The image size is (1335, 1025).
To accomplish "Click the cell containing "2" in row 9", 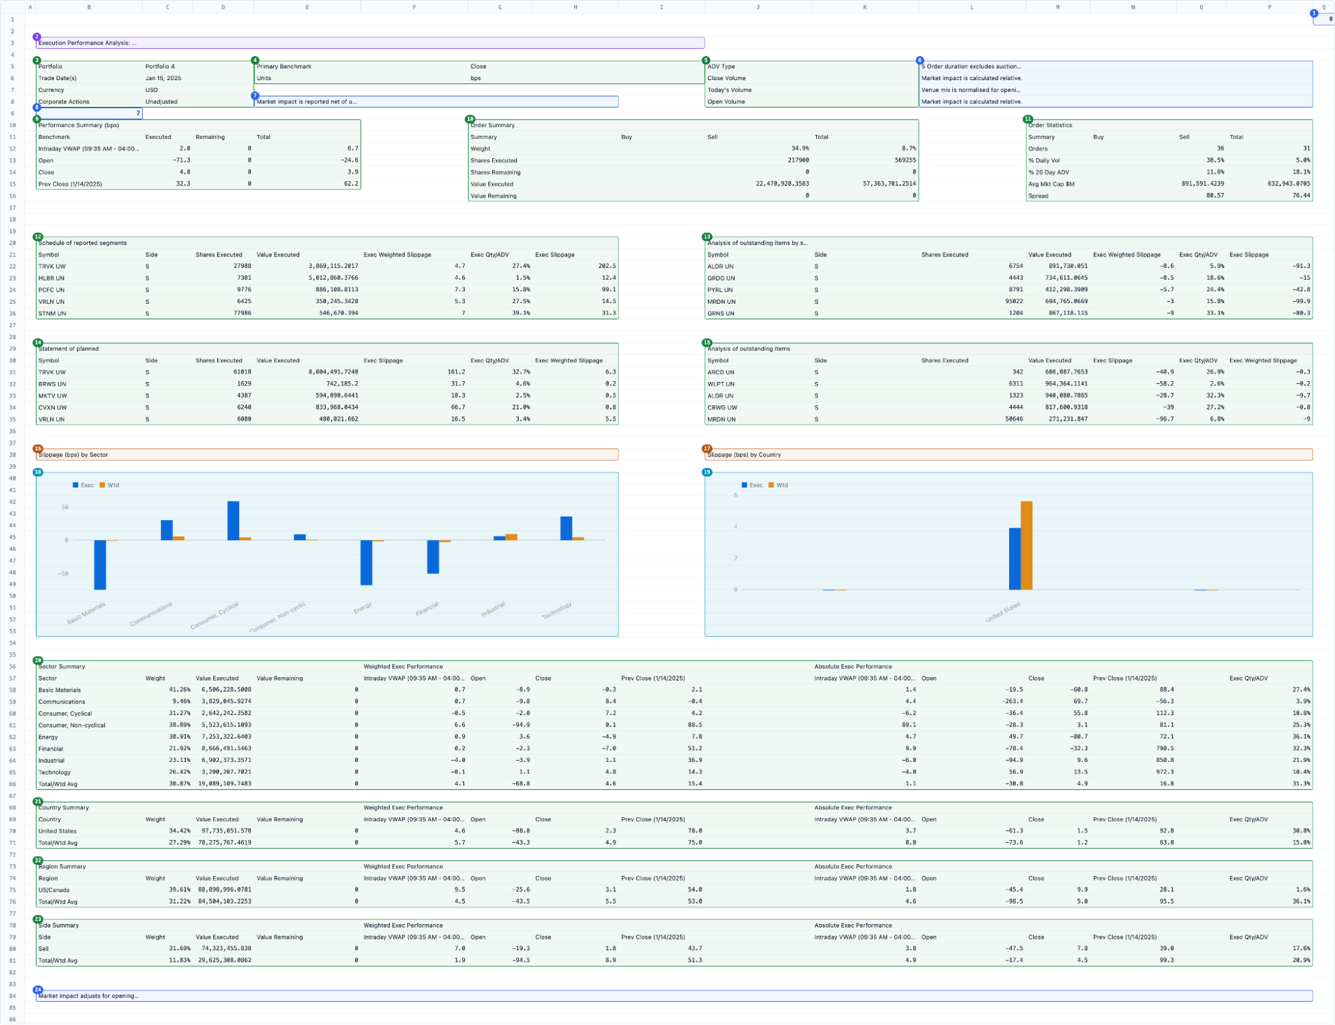I will [89, 114].
